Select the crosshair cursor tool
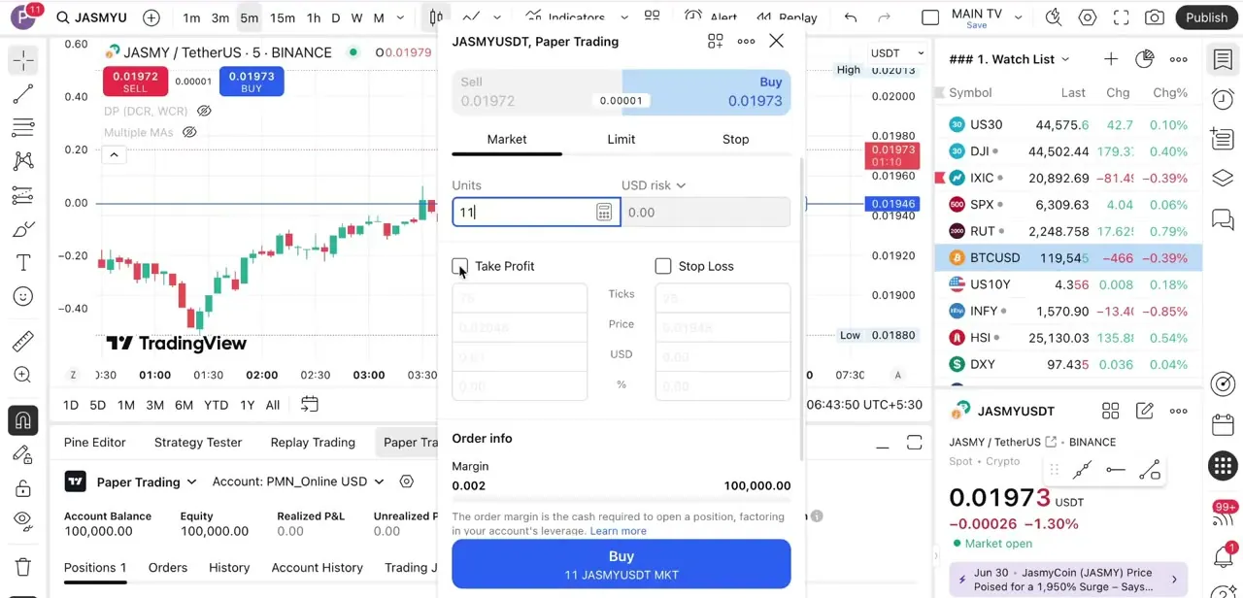The height and width of the screenshot is (598, 1243). [23, 60]
